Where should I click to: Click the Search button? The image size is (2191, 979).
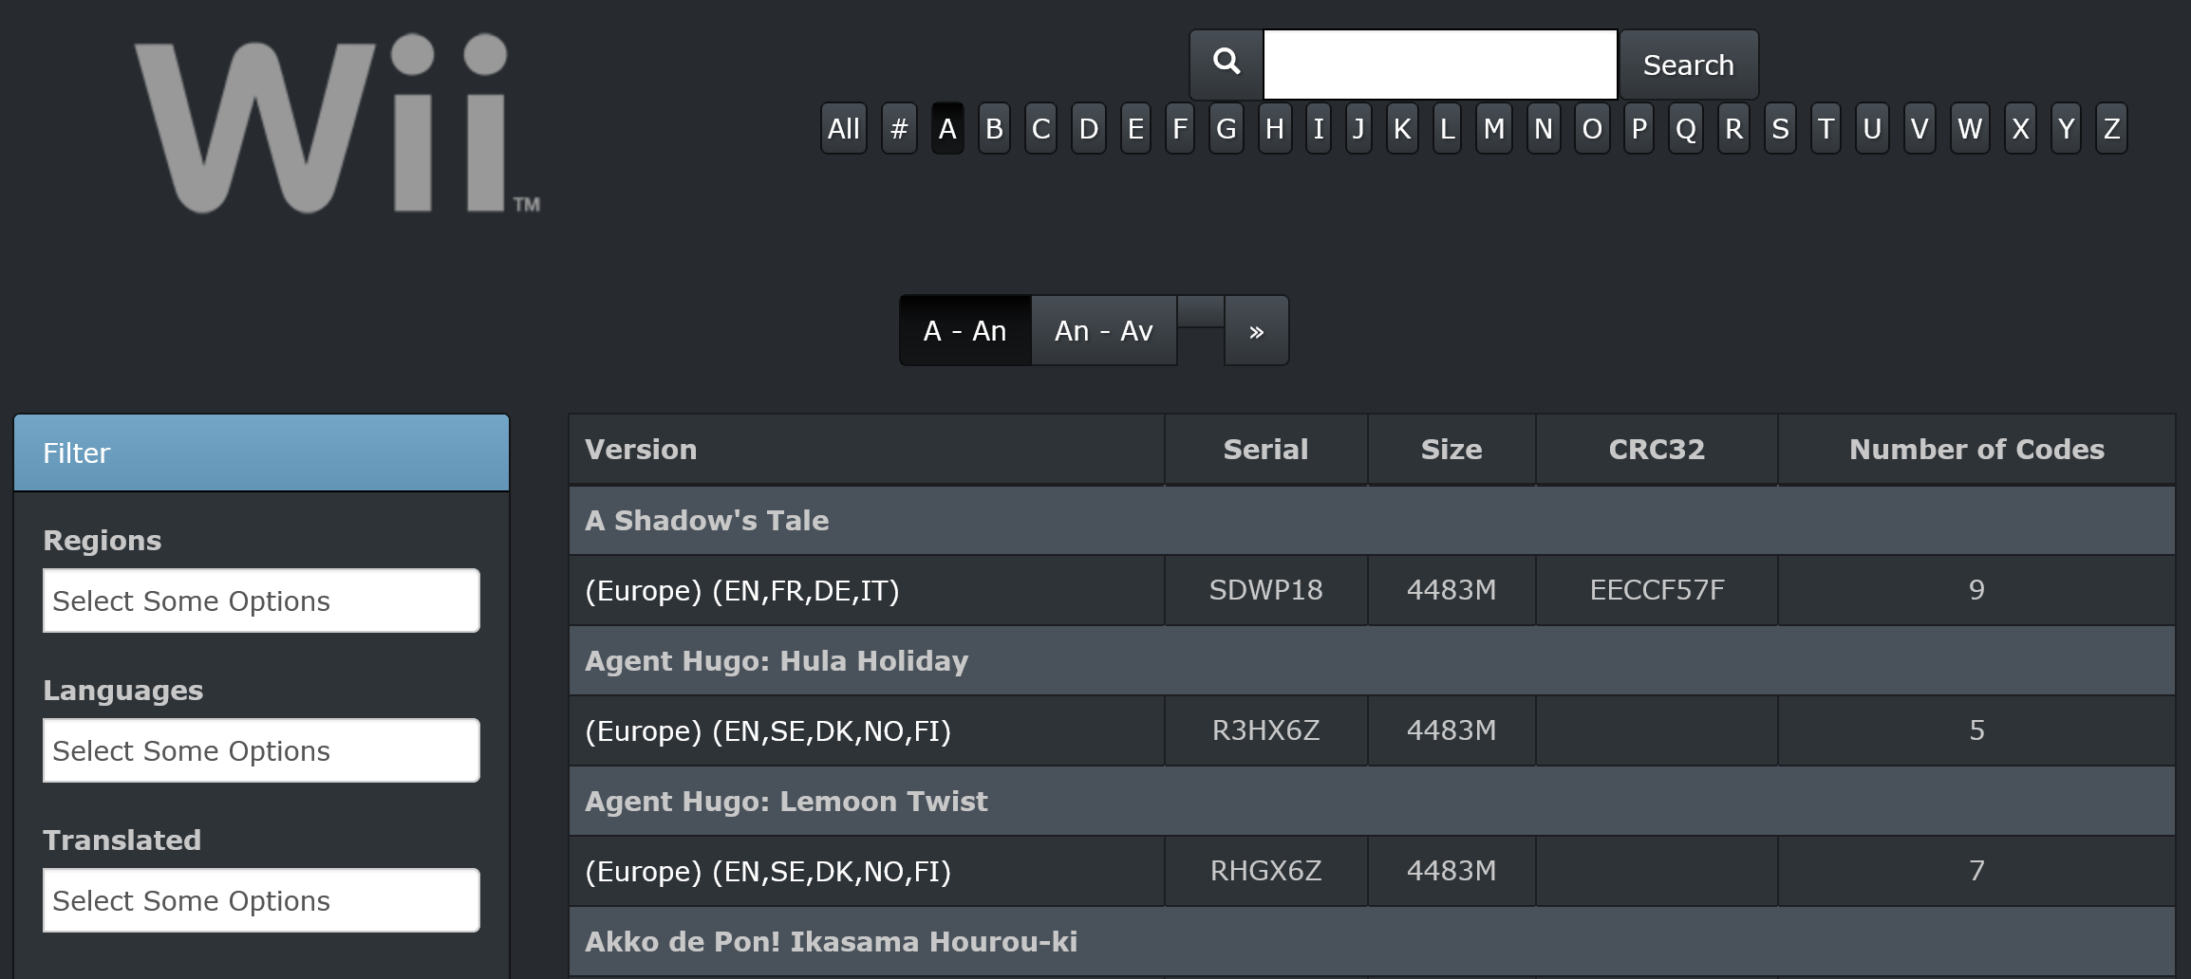(x=1689, y=65)
